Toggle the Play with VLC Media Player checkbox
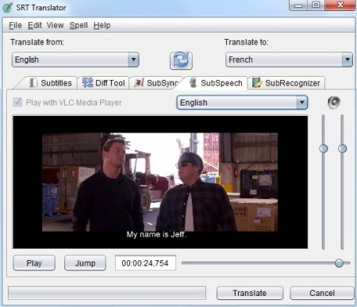Viewport: 357px width, 307px height. pos(17,102)
